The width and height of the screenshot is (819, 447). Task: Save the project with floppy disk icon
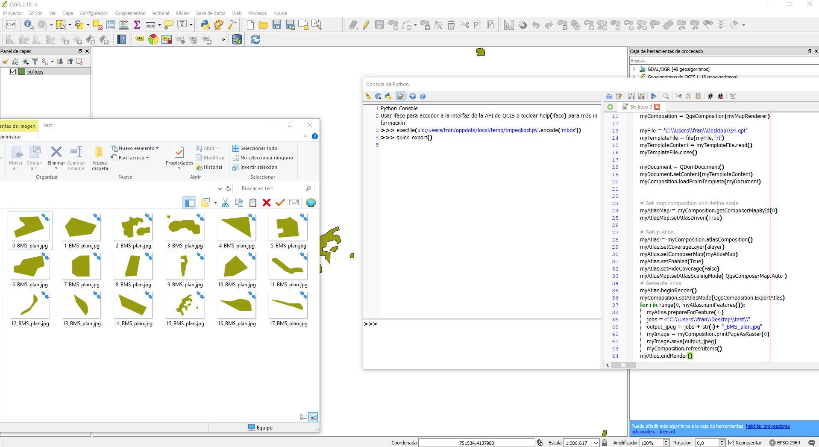coord(277,25)
